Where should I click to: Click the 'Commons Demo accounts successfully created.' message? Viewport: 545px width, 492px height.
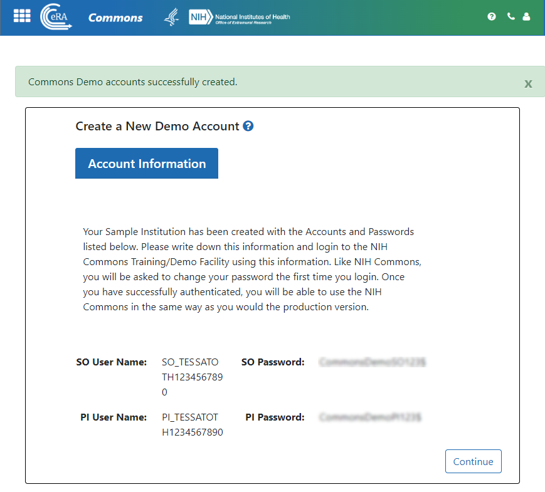(x=132, y=82)
